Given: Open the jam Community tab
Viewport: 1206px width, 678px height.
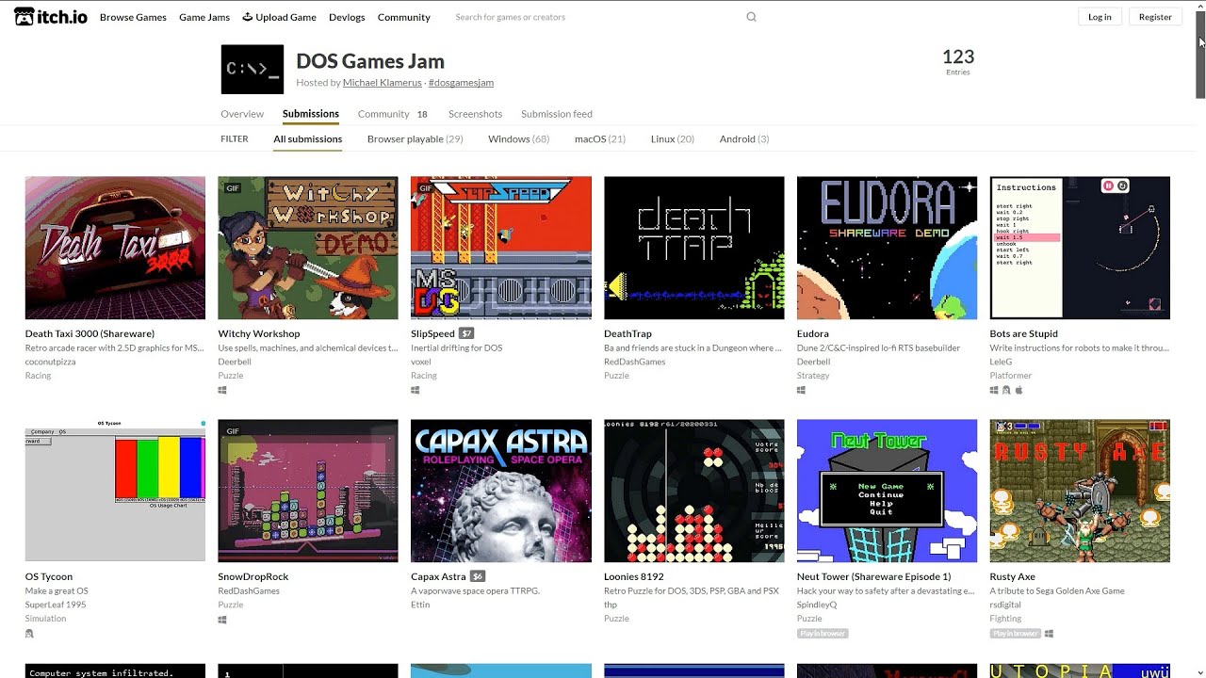Looking at the screenshot, I should (x=393, y=114).
